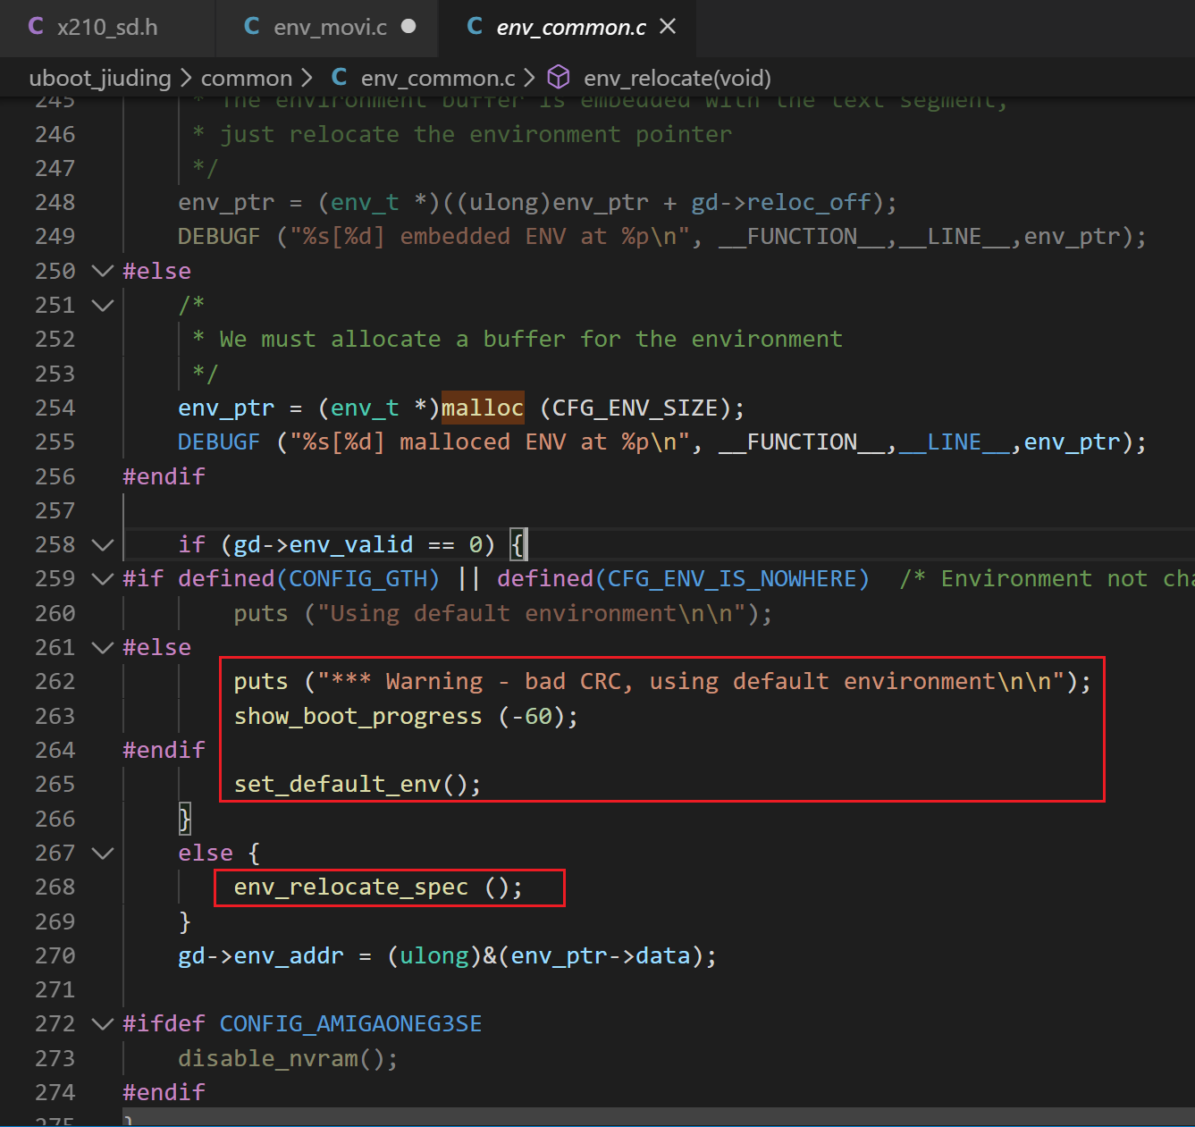This screenshot has height=1127, width=1195.
Task: Click the bad CRC warning string
Action: (x=692, y=682)
